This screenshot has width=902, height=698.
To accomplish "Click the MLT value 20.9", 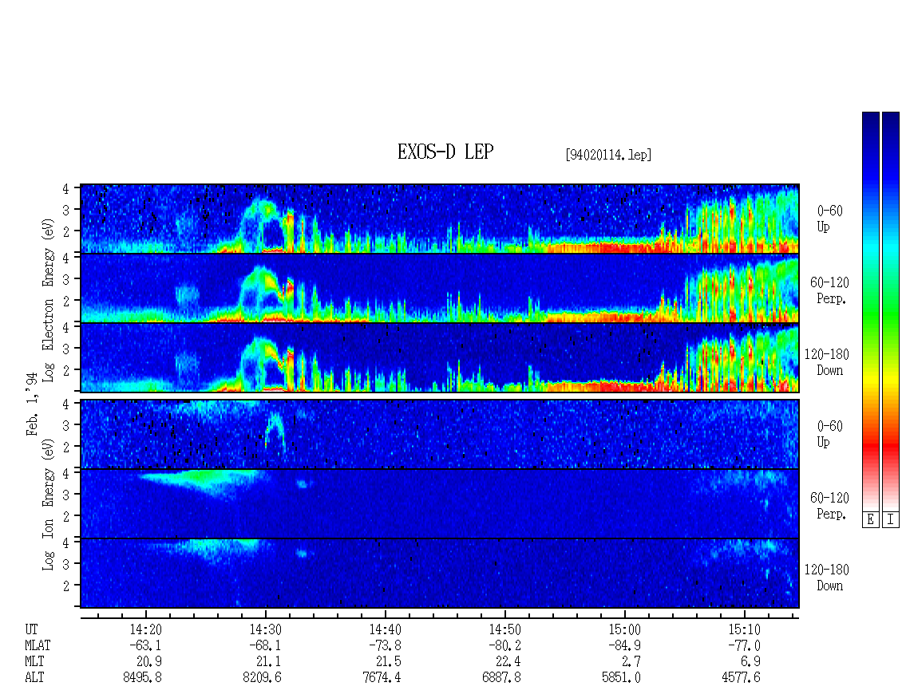I will [148, 661].
